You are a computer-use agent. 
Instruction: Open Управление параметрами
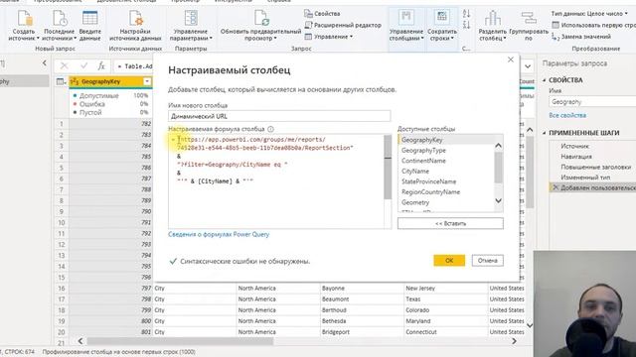pyautogui.click(x=190, y=26)
